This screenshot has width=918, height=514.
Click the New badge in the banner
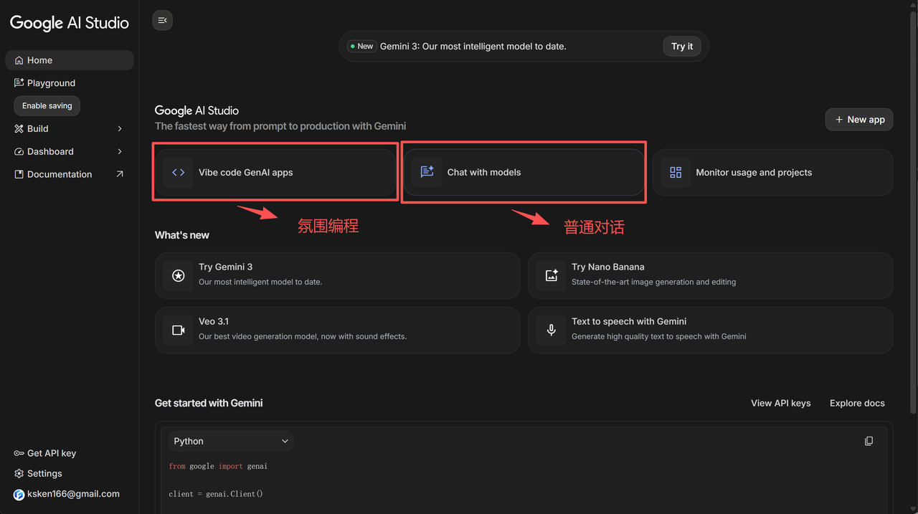tap(361, 47)
